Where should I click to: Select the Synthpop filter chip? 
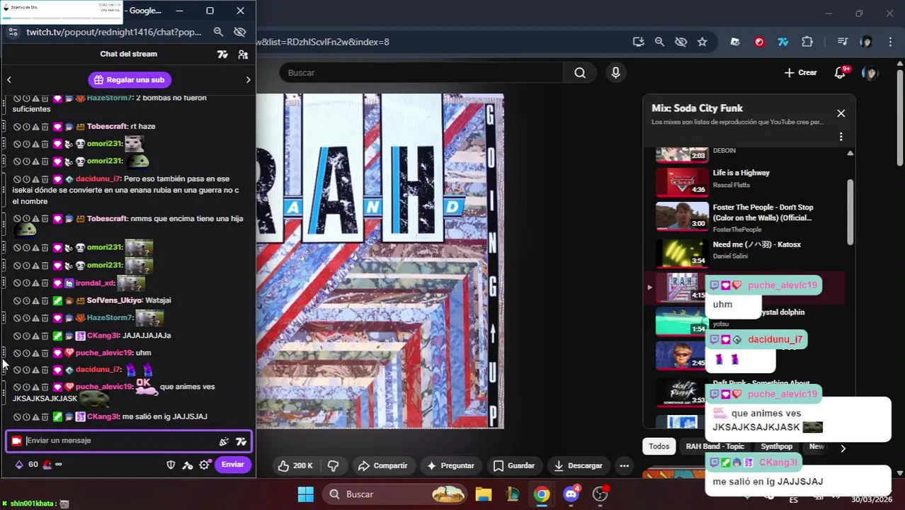(776, 447)
